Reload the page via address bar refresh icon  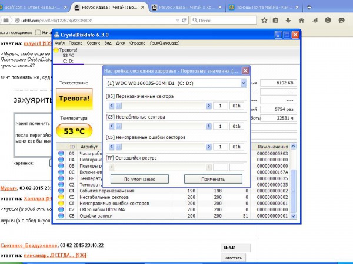click(x=184, y=21)
